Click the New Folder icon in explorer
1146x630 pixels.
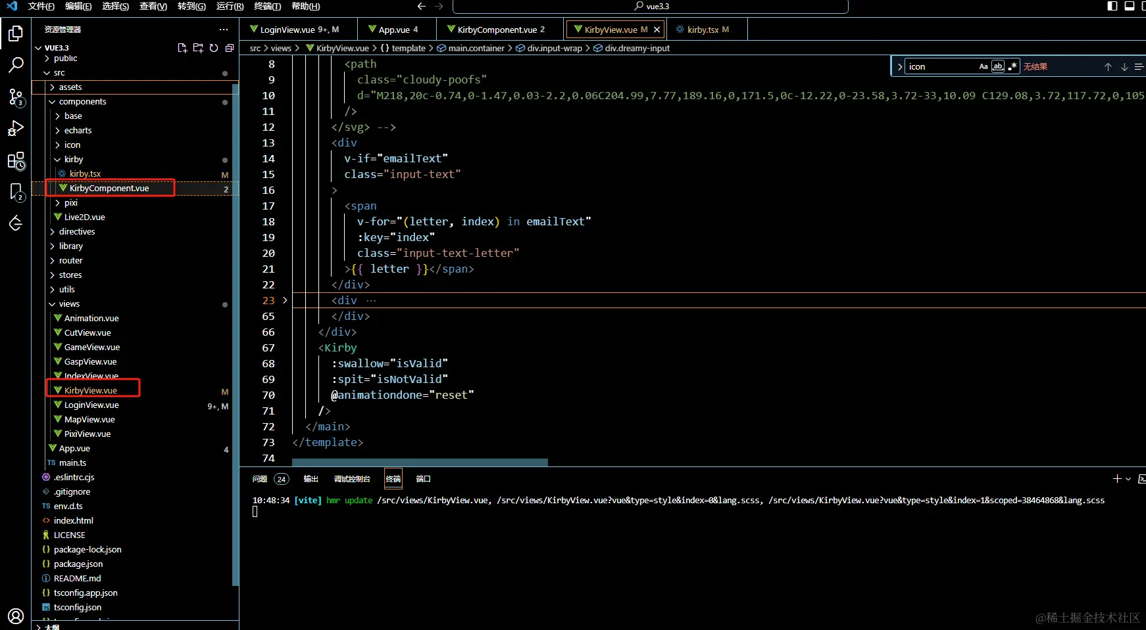198,48
